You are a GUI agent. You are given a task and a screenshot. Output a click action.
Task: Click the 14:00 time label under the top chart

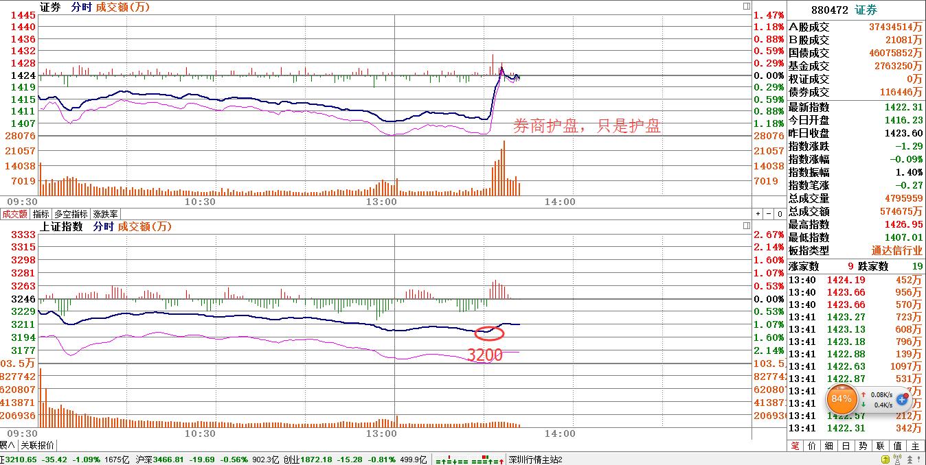560,202
